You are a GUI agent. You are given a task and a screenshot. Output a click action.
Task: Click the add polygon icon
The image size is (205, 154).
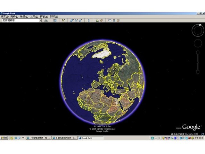click(x=72, y=21)
